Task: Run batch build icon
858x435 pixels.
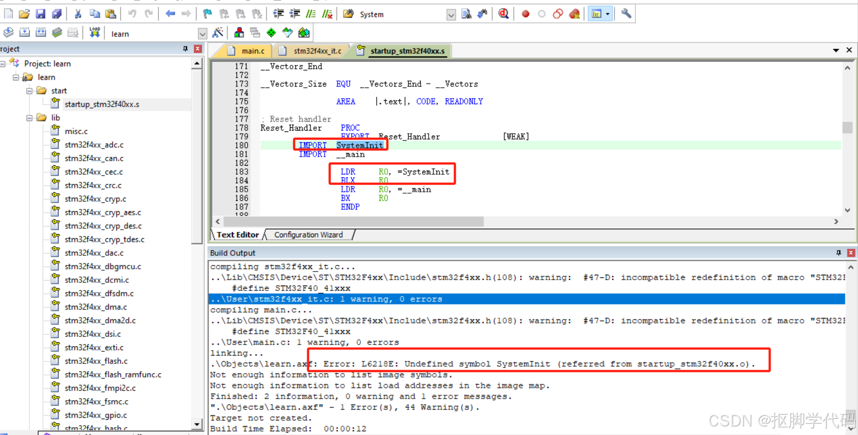Action: [57, 33]
